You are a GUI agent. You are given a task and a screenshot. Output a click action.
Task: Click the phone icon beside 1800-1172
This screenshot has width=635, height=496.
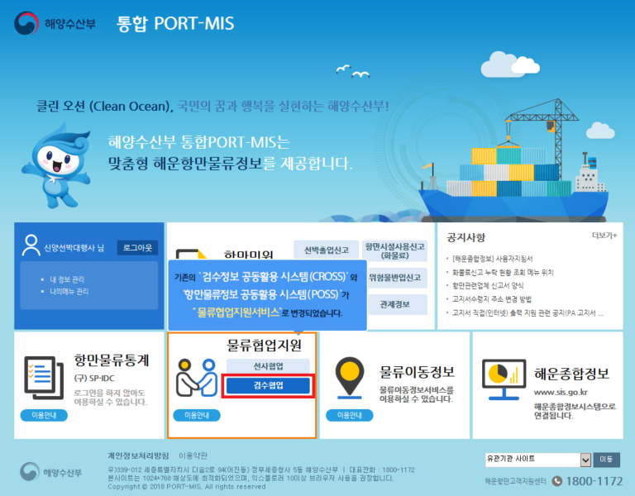(x=557, y=481)
